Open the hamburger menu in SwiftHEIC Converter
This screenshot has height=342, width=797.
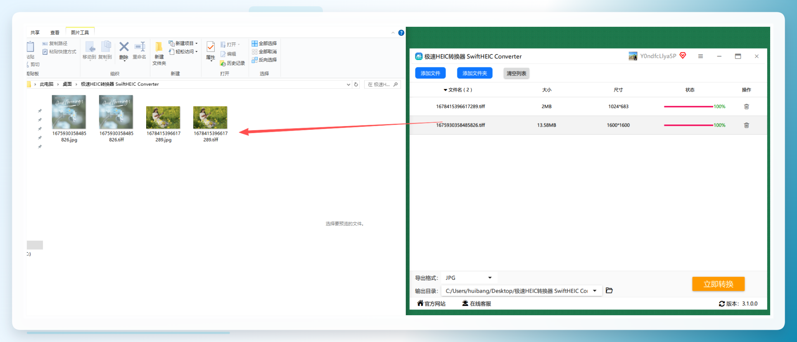[700, 56]
